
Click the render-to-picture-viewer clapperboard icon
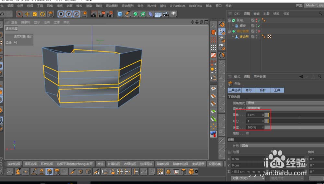pos(102,14)
